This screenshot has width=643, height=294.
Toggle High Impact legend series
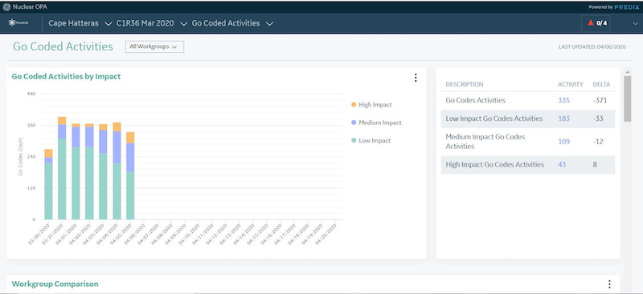click(x=371, y=105)
